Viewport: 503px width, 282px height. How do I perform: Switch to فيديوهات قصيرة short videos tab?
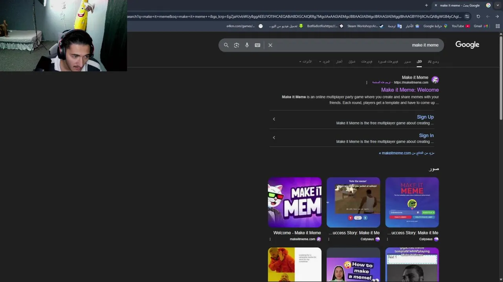pos(388,61)
